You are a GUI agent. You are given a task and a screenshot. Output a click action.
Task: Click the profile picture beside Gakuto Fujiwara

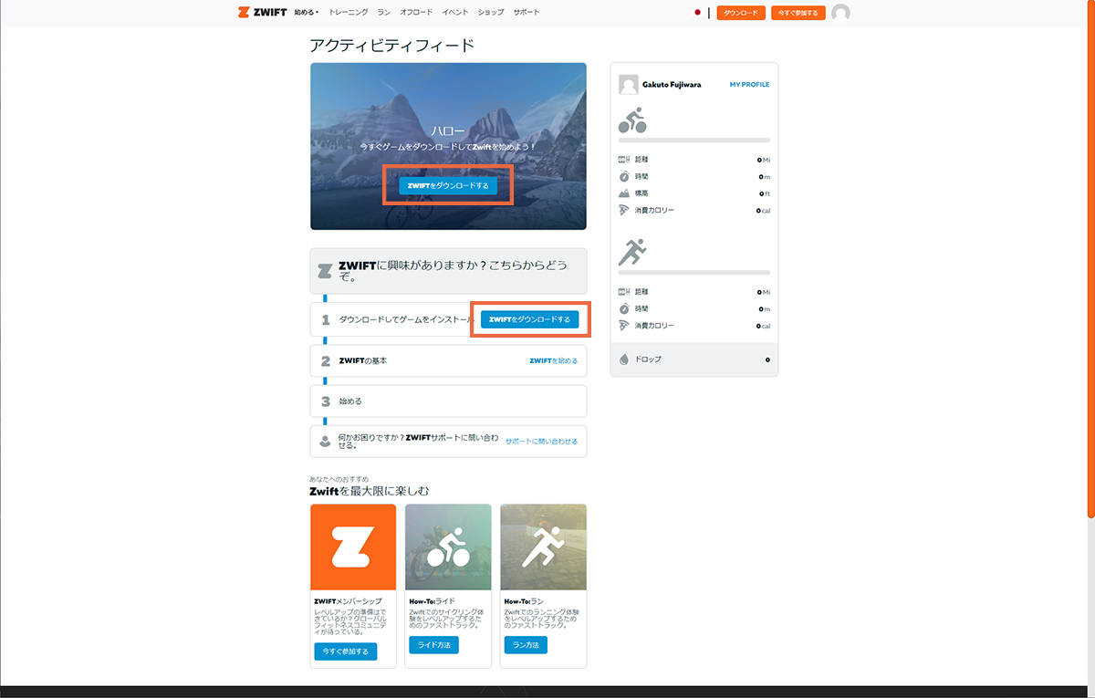pos(629,85)
